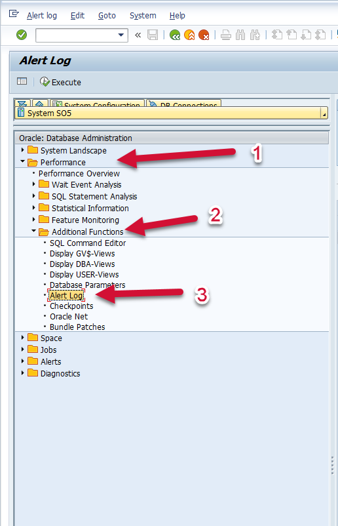Screen dimensions: 338x526
Task: Click inside the command input field
Action: (77, 35)
